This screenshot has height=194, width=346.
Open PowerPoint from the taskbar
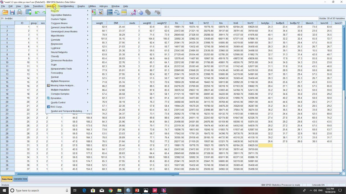tap(137, 190)
